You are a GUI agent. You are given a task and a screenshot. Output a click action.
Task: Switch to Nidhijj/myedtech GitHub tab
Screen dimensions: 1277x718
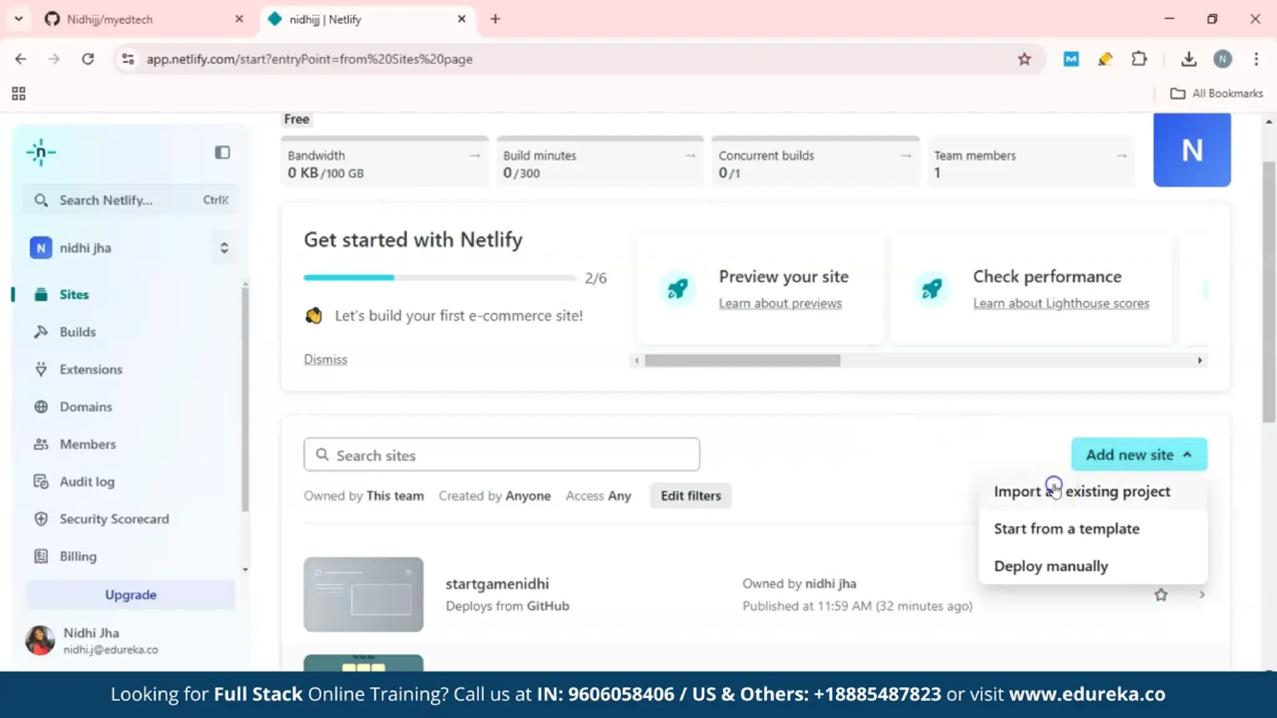(143, 19)
